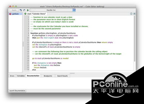
Task: Click the horizontal splitter handle above bottom tabs
Action: point(72,73)
